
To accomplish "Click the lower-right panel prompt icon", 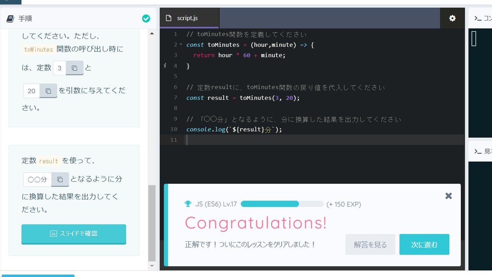I will coord(478,151).
